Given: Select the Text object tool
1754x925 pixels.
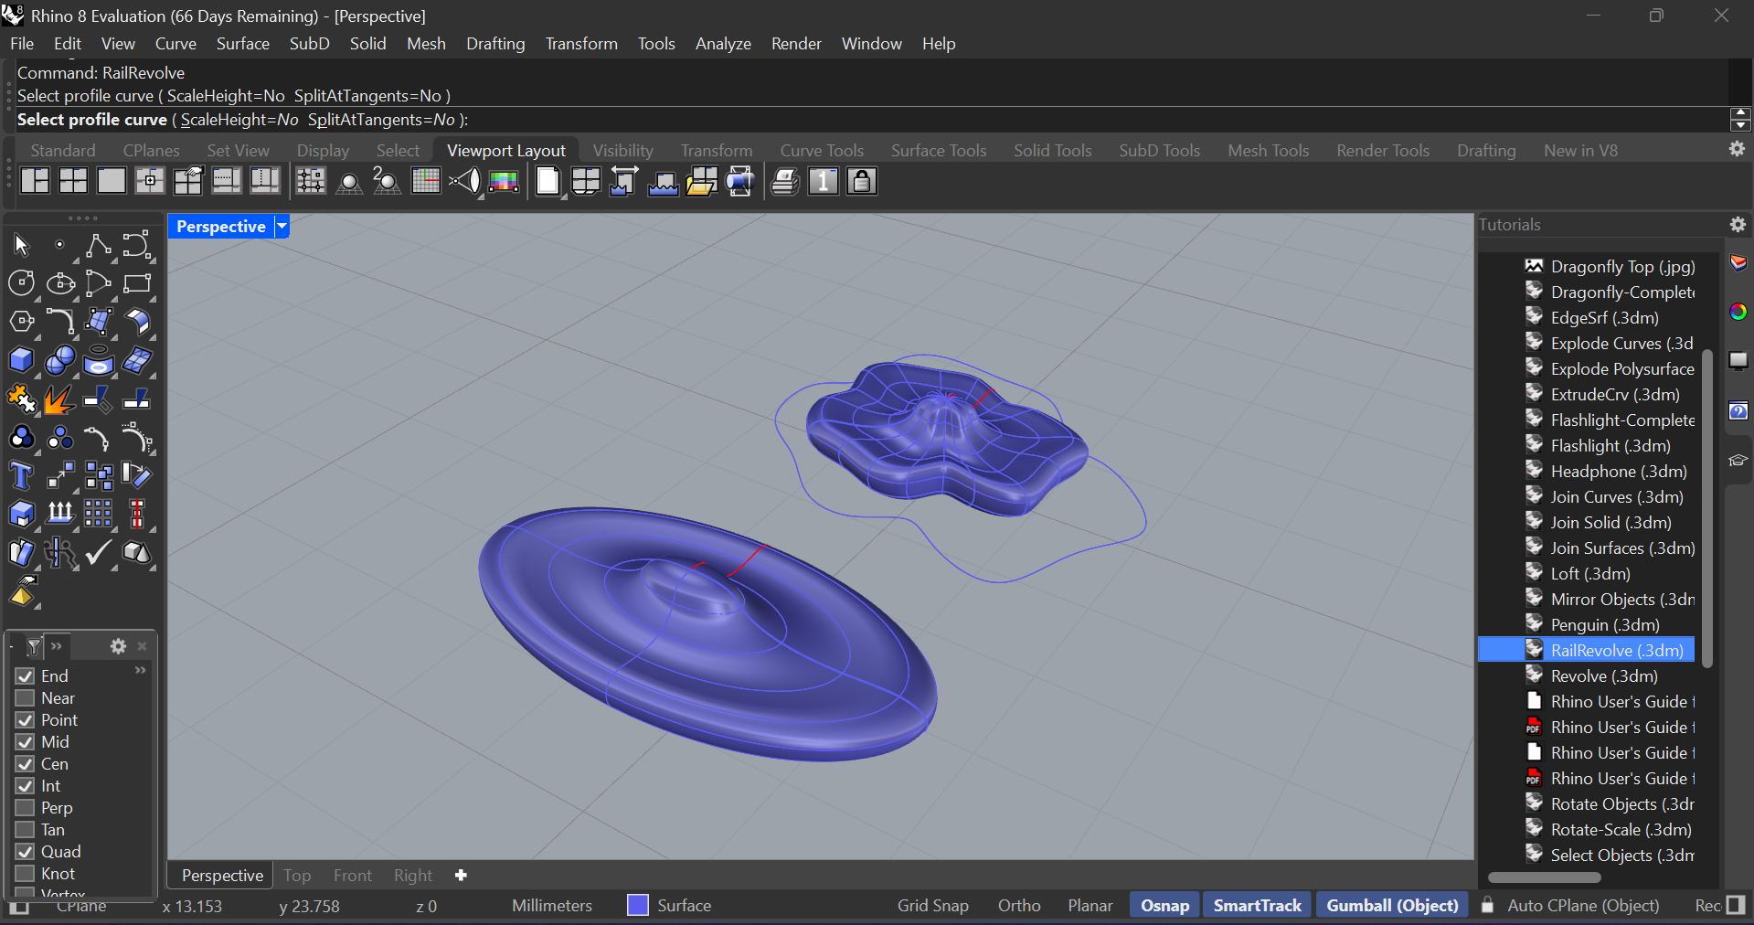Looking at the screenshot, I should pos(21,475).
